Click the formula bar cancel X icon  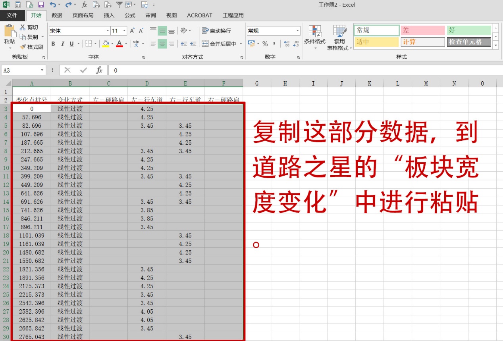point(67,70)
